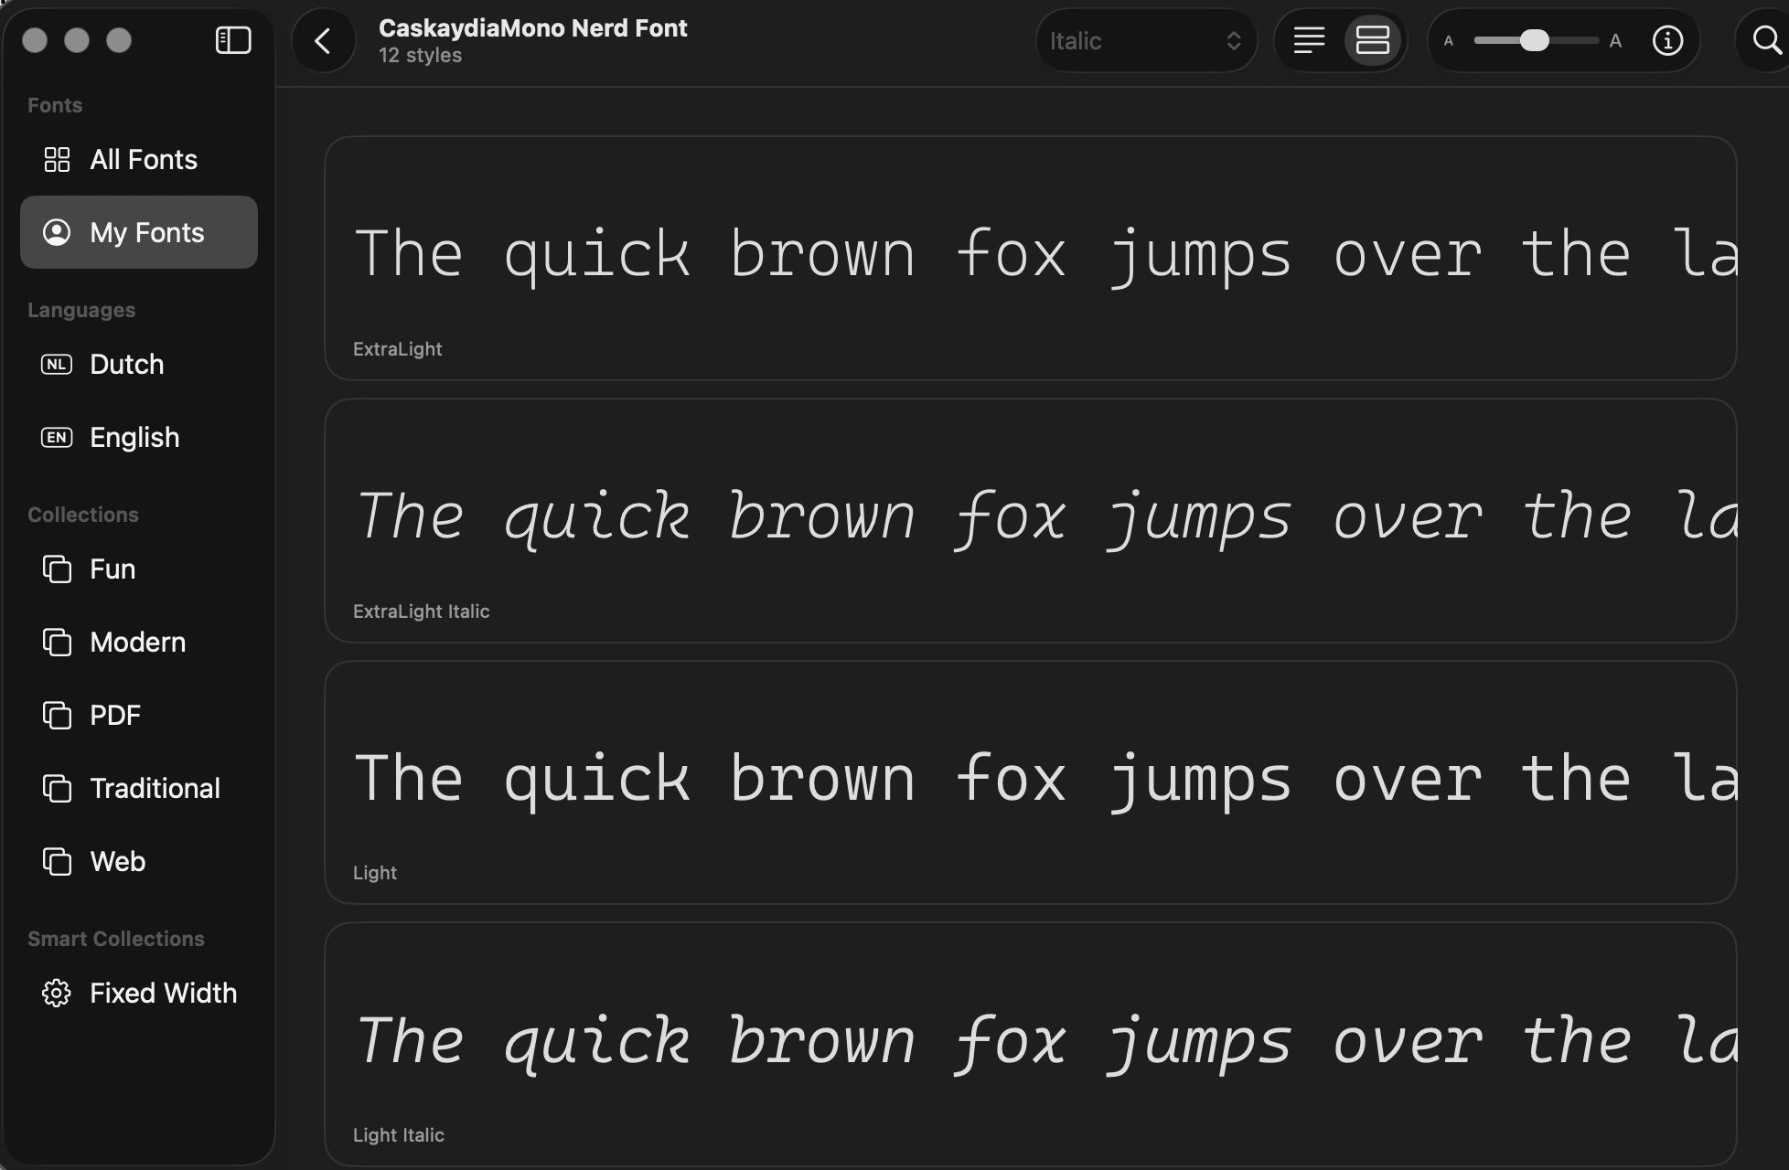Open English language filter

click(134, 438)
